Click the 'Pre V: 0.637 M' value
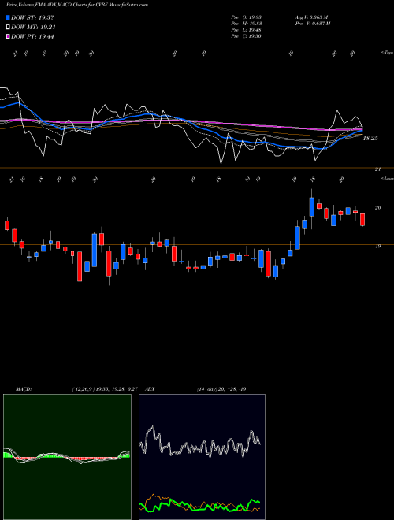Viewport: 394px width, 520px height. [312, 24]
